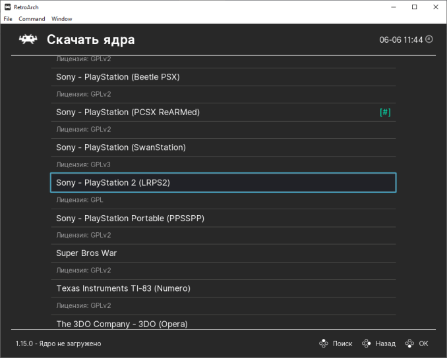
Task: Click the Лицензия: GPLv3 line under SwanStation
Action: pos(83,165)
